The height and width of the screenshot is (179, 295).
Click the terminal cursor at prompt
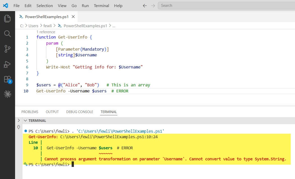(73, 164)
